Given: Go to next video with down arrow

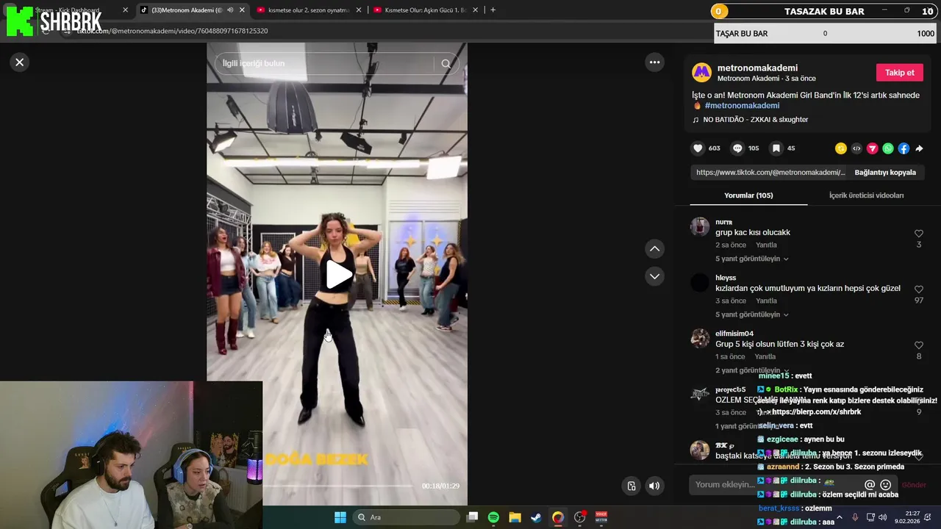Looking at the screenshot, I should [x=654, y=276].
